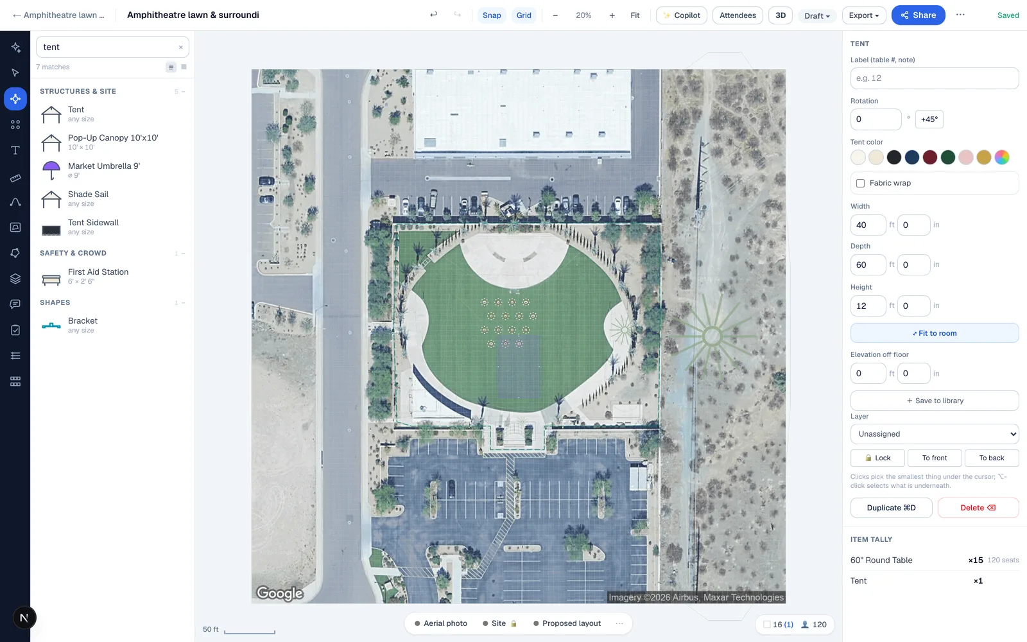The image size is (1027, 642).
Task: Open the Attendees panel
Action: pos(738,15)
